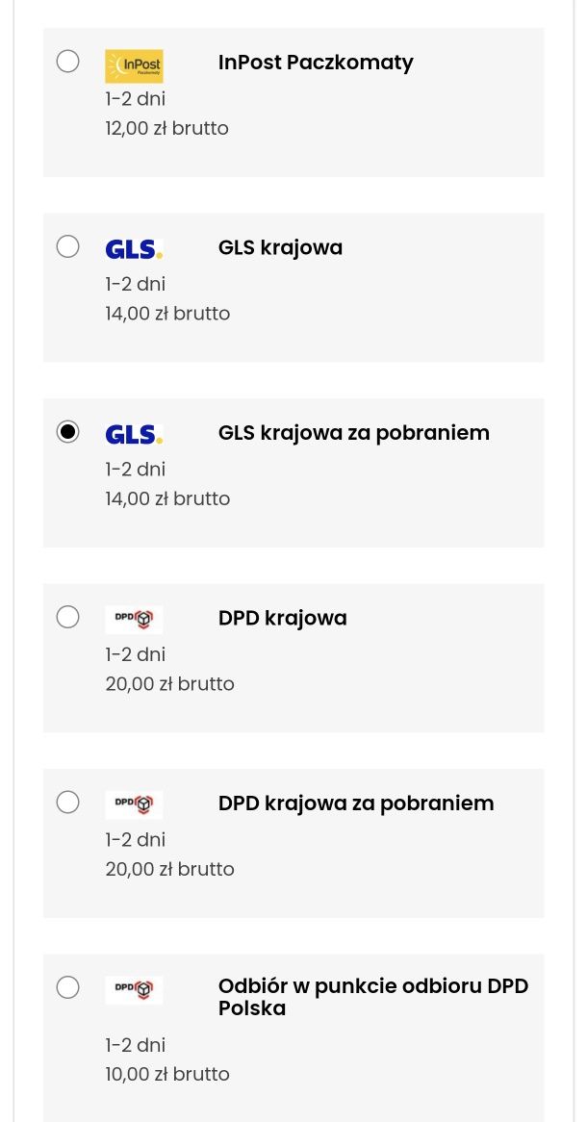Click the InPost Paczkomaty yellow logo

(134, 65)
